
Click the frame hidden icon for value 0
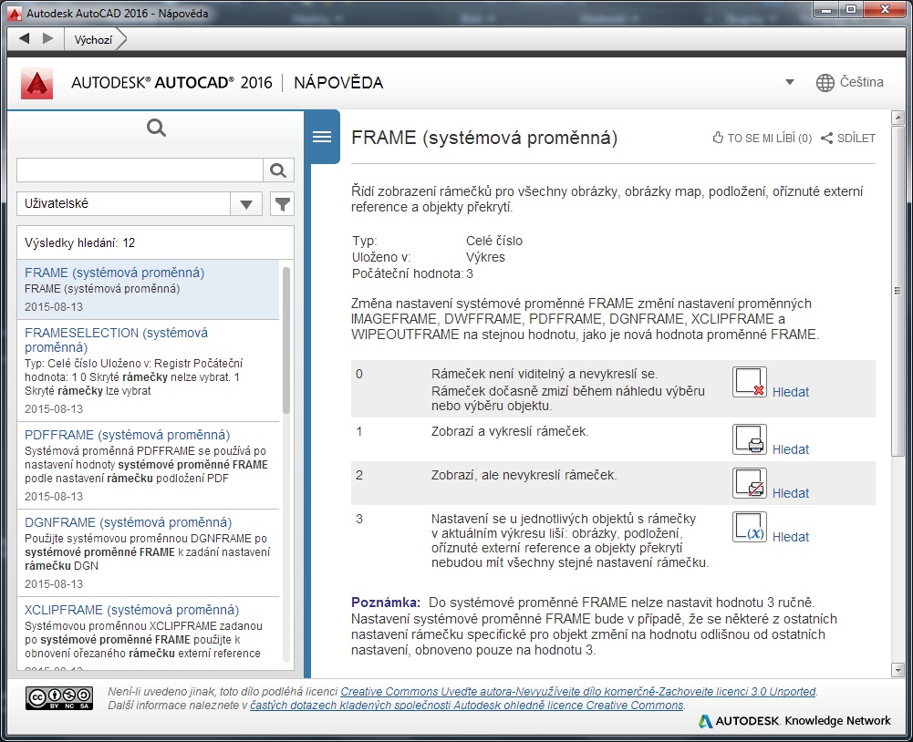pos(749,383)
